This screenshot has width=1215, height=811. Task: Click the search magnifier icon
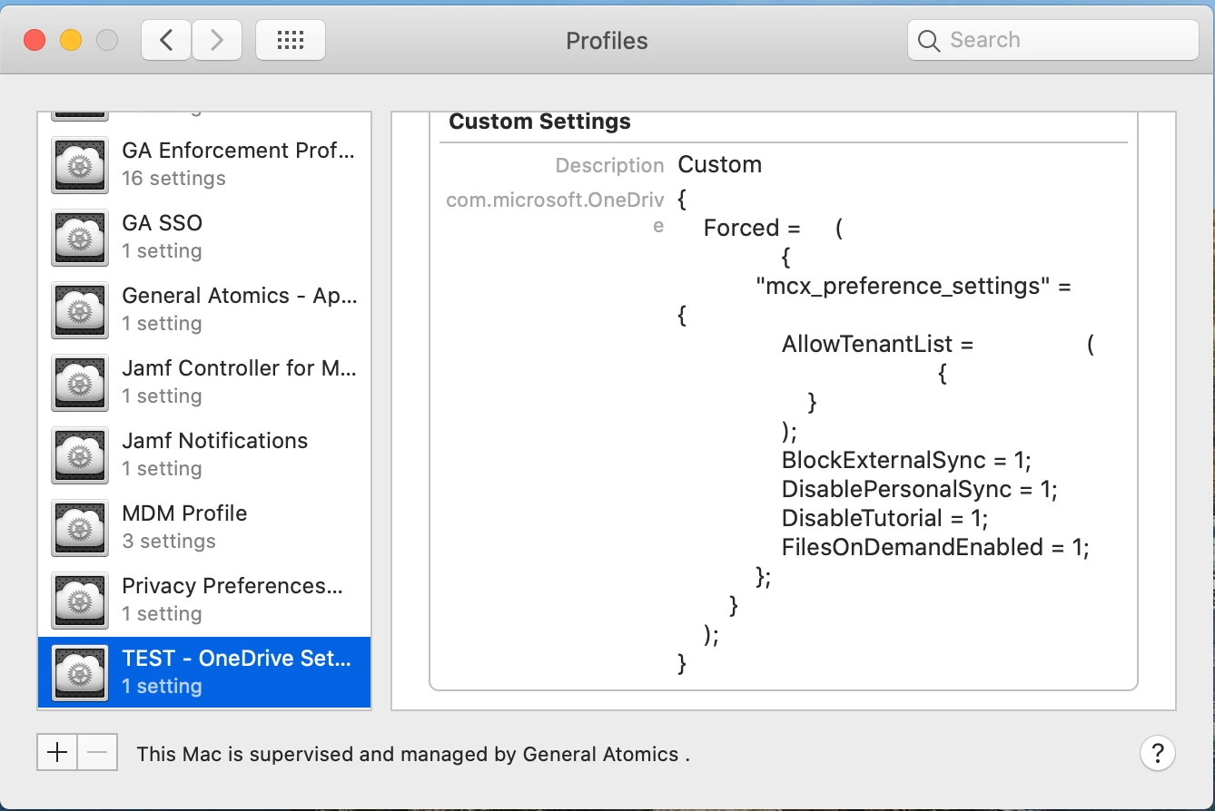pos(928,41)
